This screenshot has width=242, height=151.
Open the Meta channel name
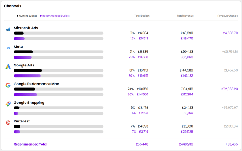point(18,47)
